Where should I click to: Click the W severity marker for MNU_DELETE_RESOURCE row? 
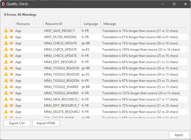(11, 112)
